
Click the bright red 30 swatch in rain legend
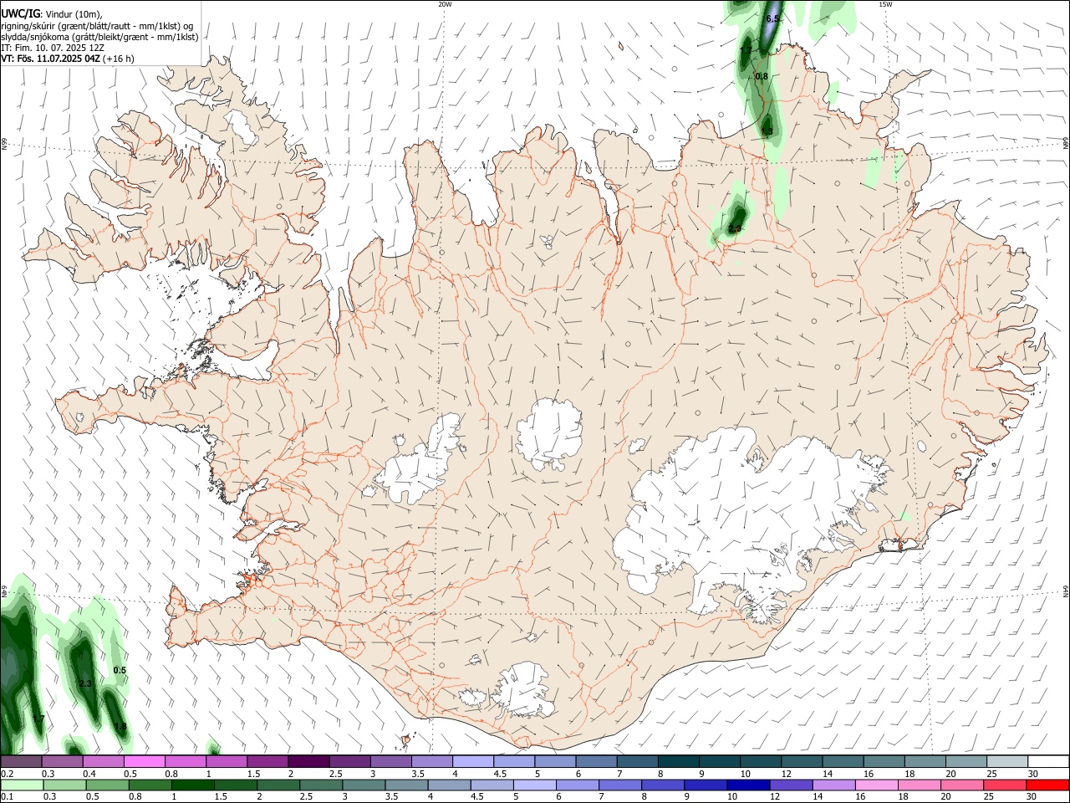pos(1047,785)
